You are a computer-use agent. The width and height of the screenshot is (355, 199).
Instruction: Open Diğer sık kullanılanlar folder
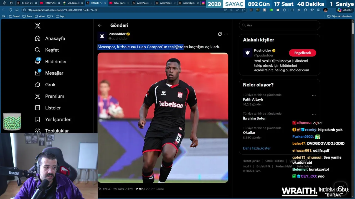[x=340, y=16]
